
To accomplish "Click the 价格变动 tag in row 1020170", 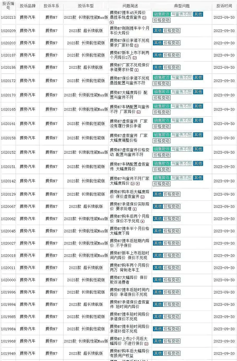I will 162,98.
